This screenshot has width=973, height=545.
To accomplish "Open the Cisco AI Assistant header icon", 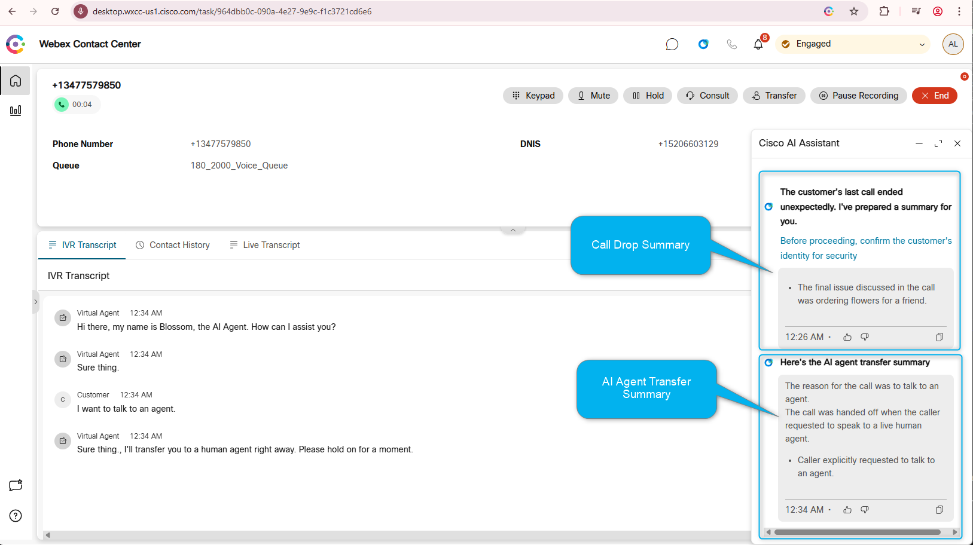I will (703, 44).
